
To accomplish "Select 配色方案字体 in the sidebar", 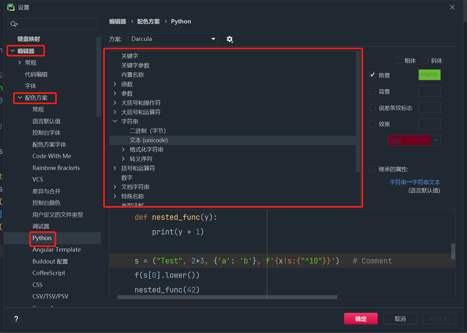I will tap(49, 144).
